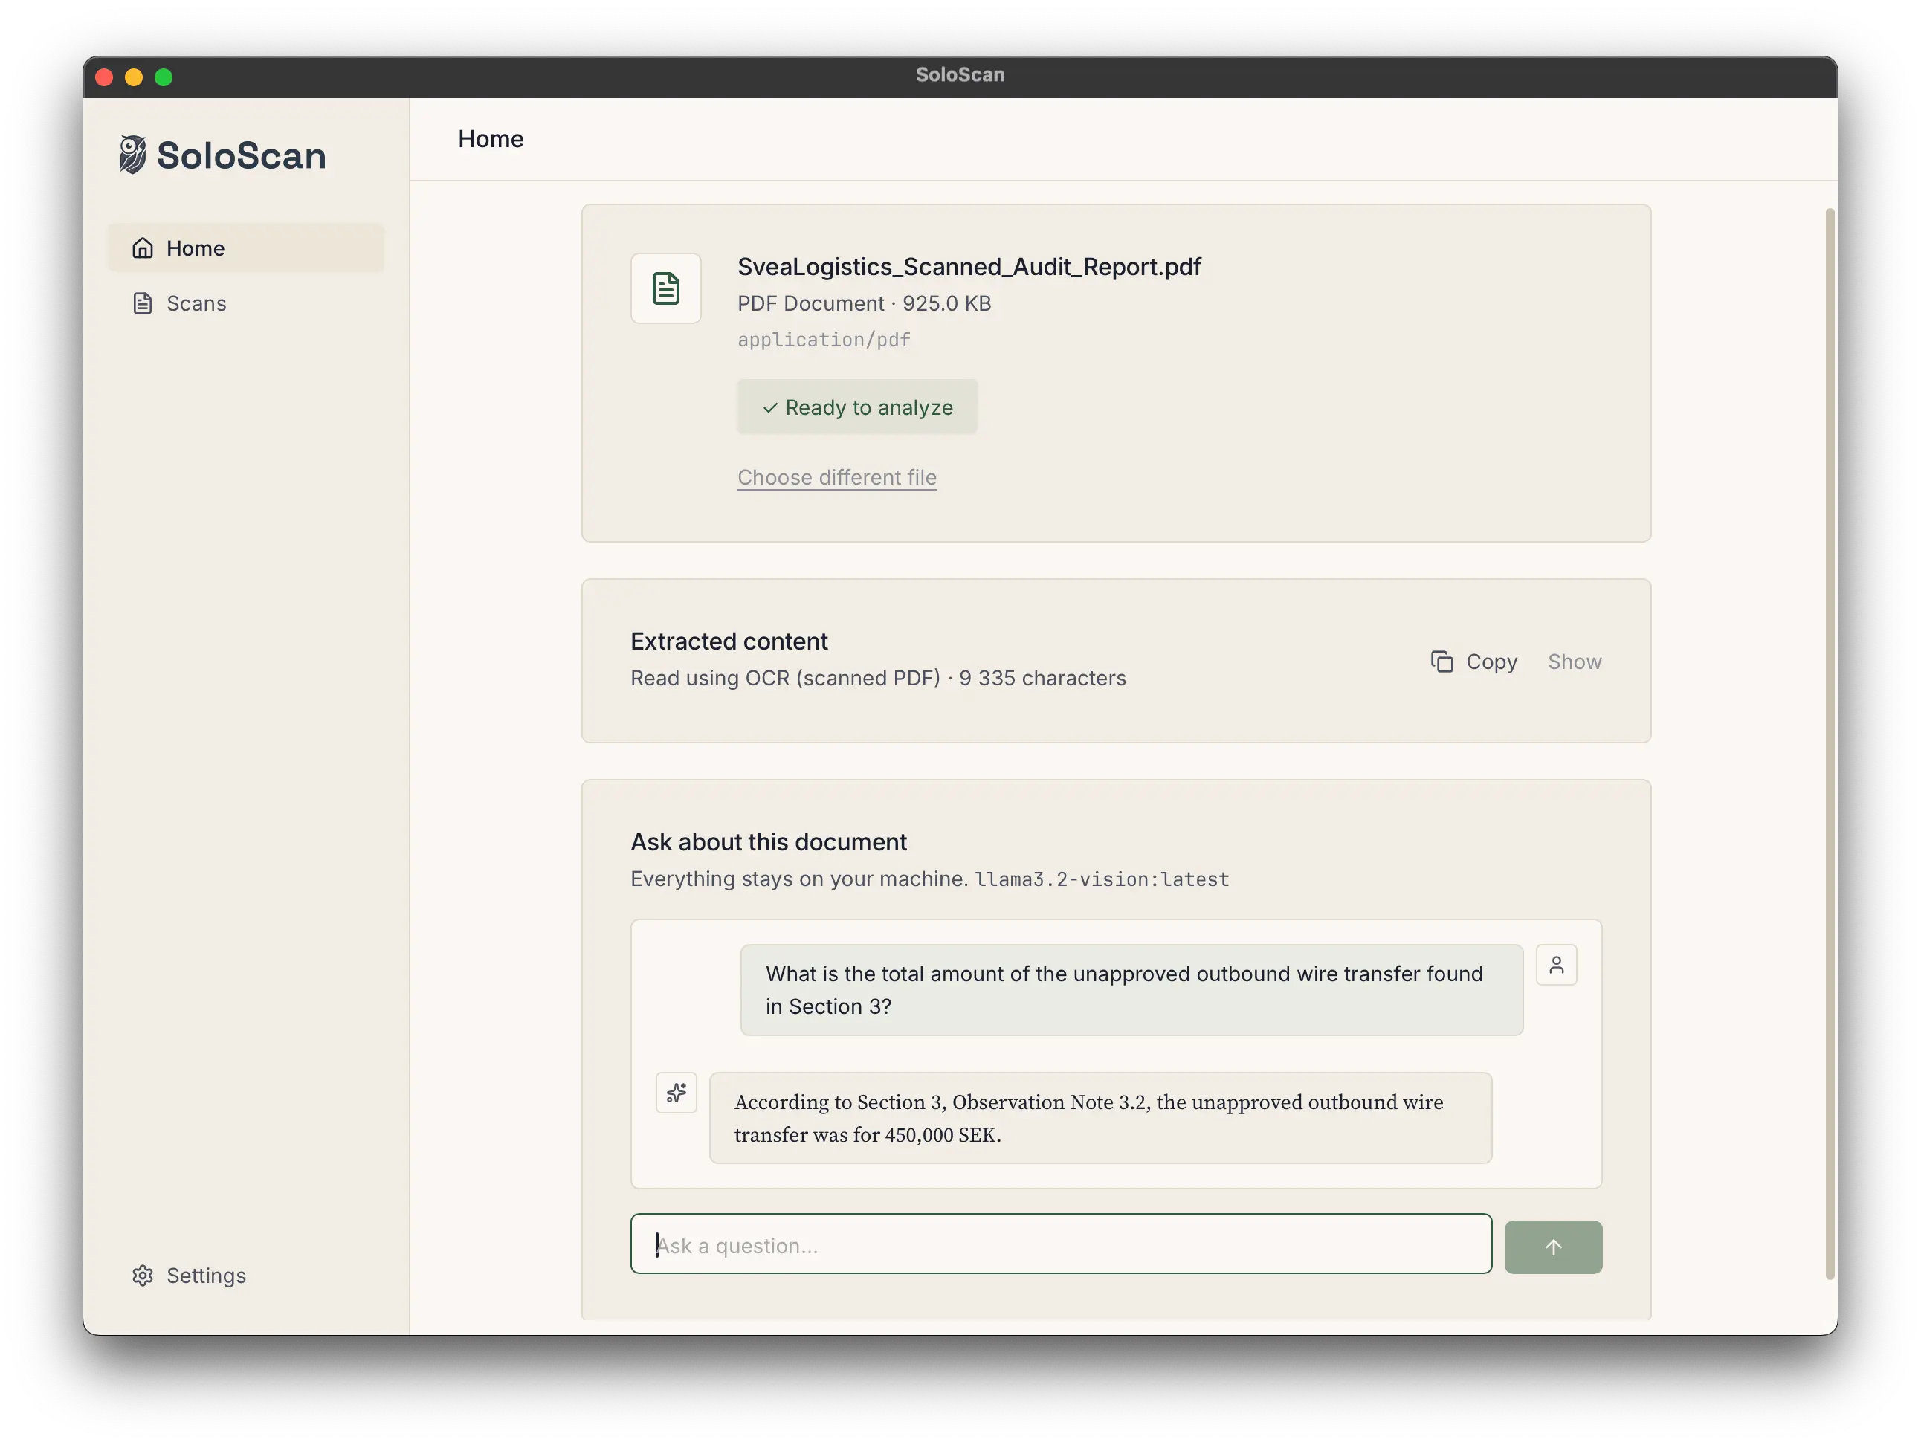Click the Home house icon in sidebar
1921x1445 pixels.
(143, 248)
